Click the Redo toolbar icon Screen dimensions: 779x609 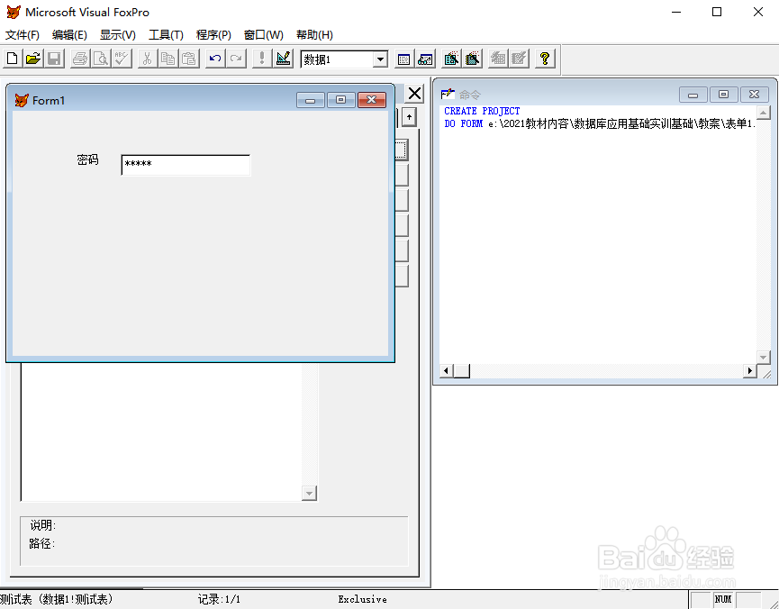pyautogui.click(x=235, y=59)
